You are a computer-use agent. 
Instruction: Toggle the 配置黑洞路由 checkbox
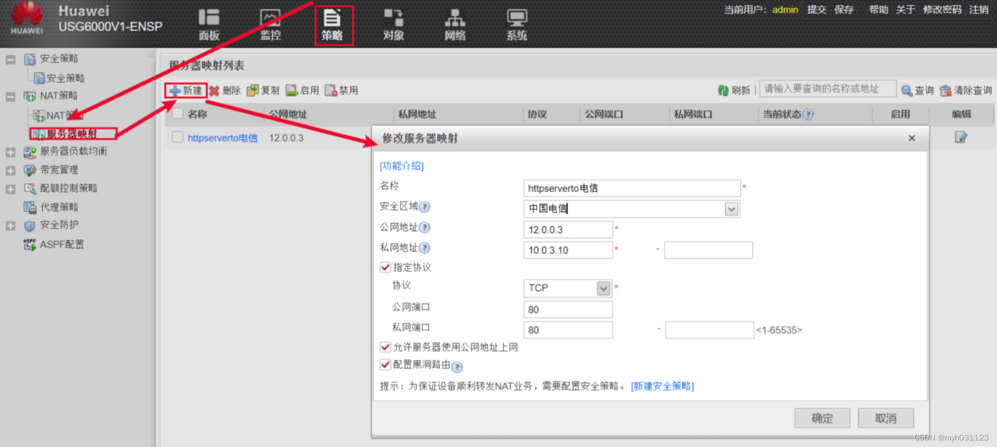click(386, 365)
